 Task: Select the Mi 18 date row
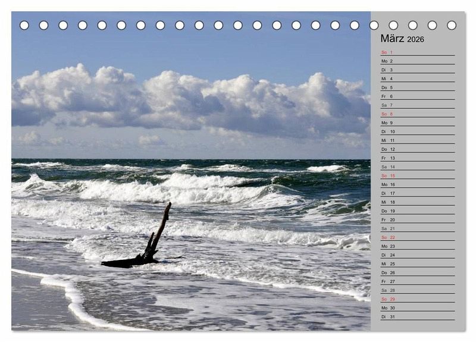click(x=417, y=202)
